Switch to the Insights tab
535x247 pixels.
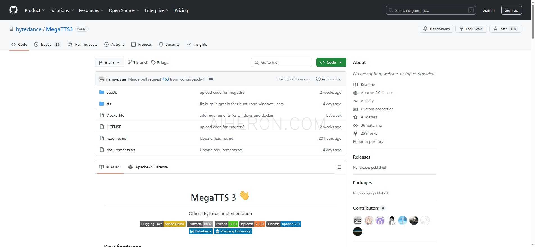[x=197, y=44]
